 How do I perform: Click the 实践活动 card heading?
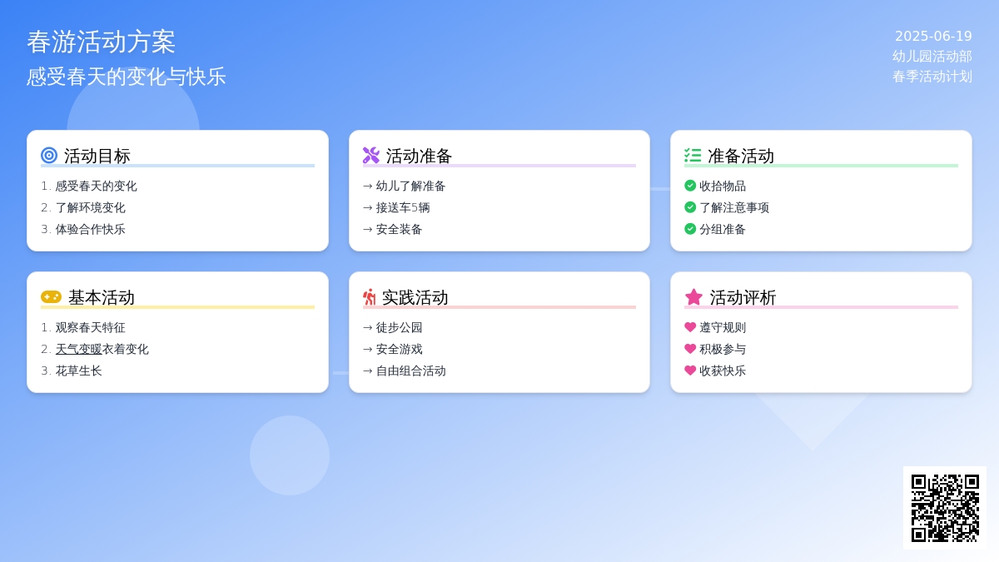(415, 297)
